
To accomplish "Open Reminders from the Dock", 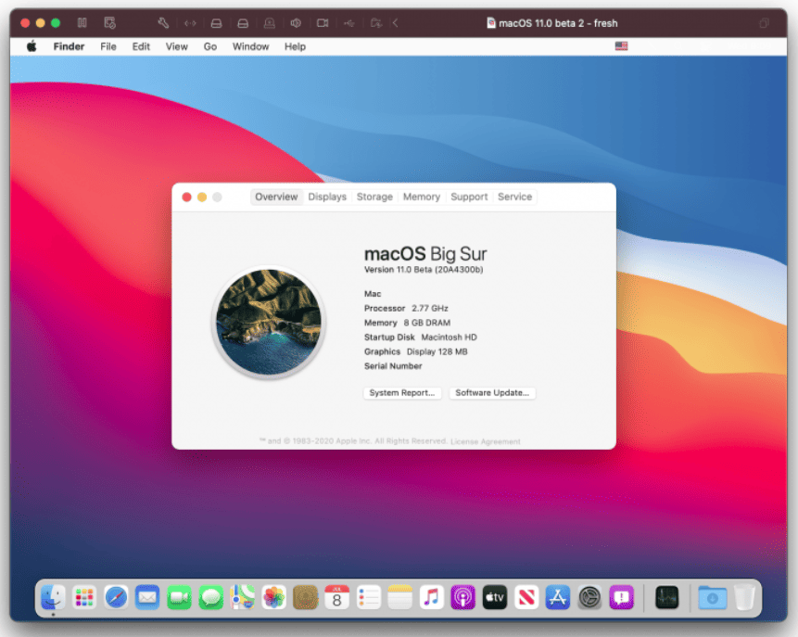I will [x=369, y=597].
